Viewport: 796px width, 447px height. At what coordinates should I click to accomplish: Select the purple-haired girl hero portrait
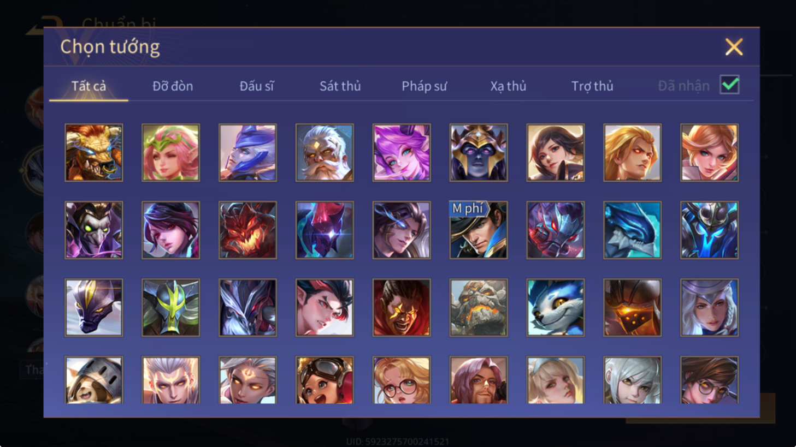(x=402, y=152)
